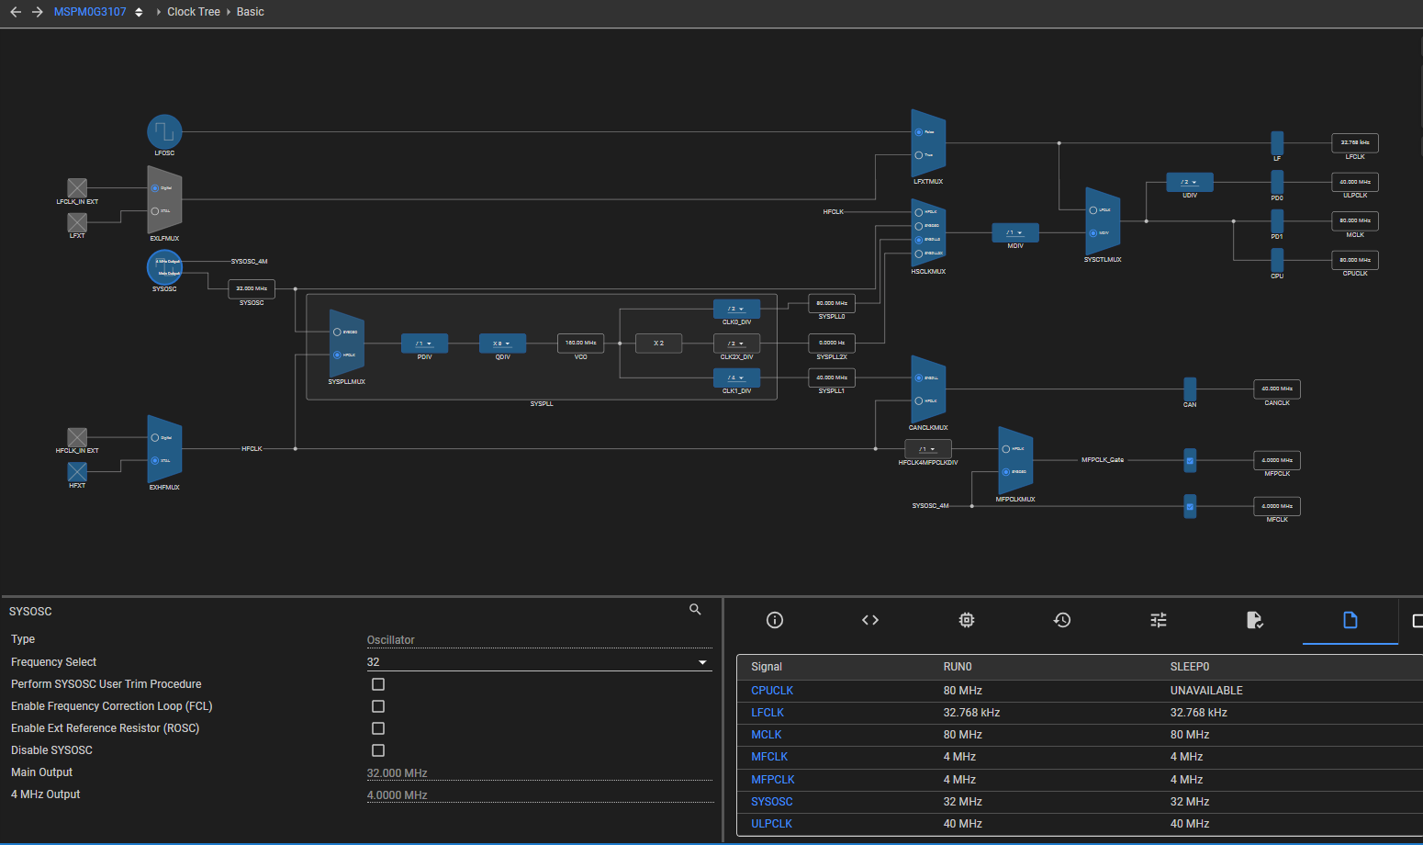Open the Frequency Select dropdown
This screenshot has width=1423, height=845.
539,662
